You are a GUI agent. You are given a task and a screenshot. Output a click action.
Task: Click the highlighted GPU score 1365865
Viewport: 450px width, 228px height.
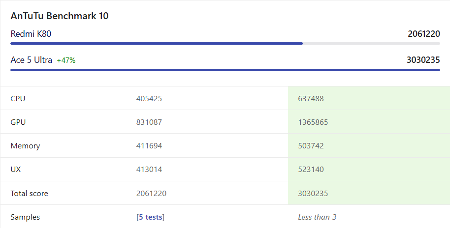pyautogui.click(x=313, y=122)
